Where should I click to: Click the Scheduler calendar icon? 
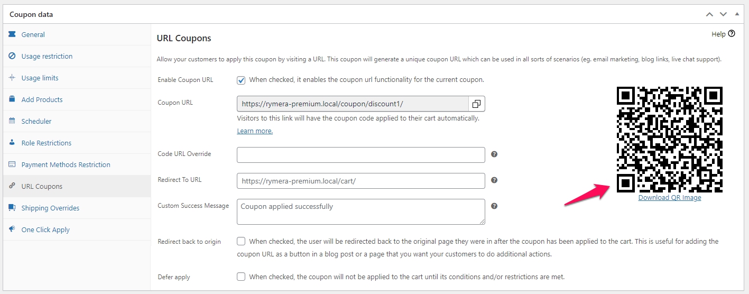tap(12, 121)
